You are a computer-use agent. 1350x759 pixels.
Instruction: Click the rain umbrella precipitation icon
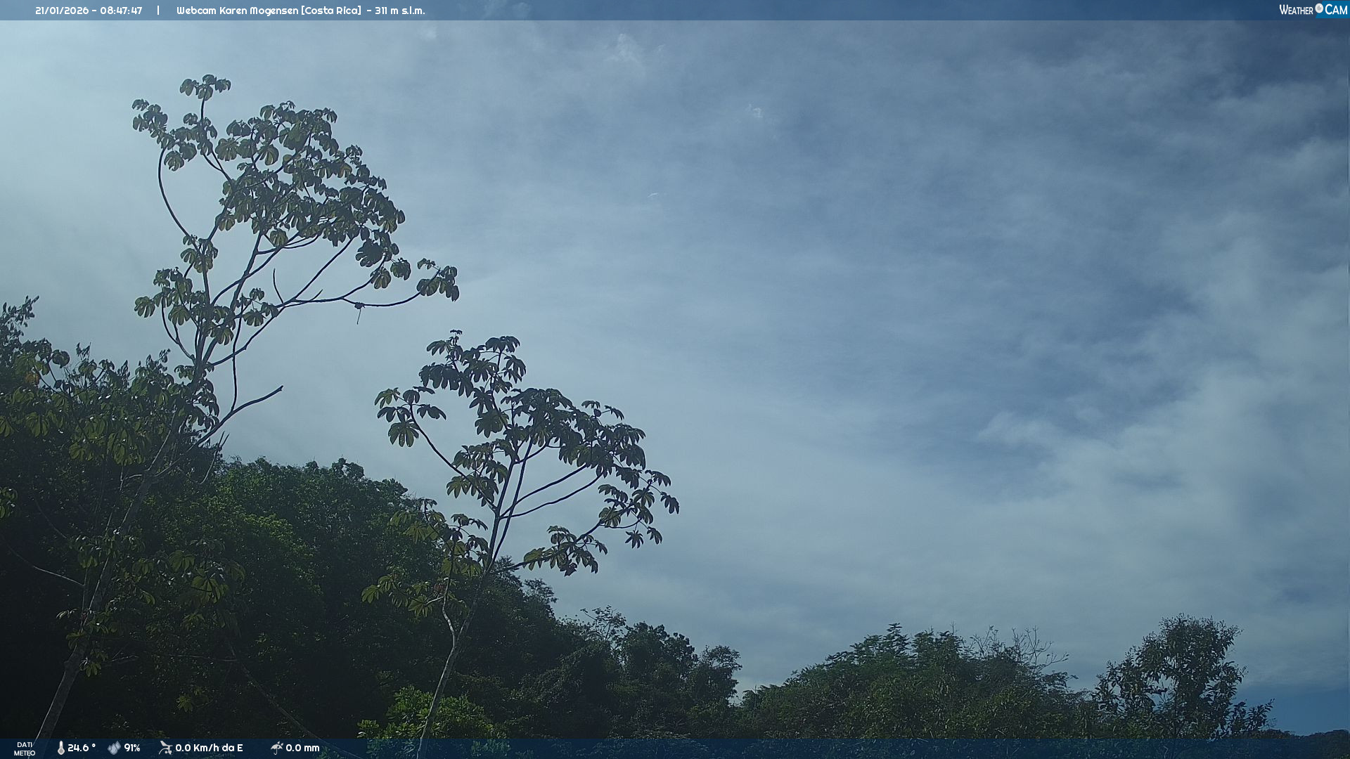(276, 748)
